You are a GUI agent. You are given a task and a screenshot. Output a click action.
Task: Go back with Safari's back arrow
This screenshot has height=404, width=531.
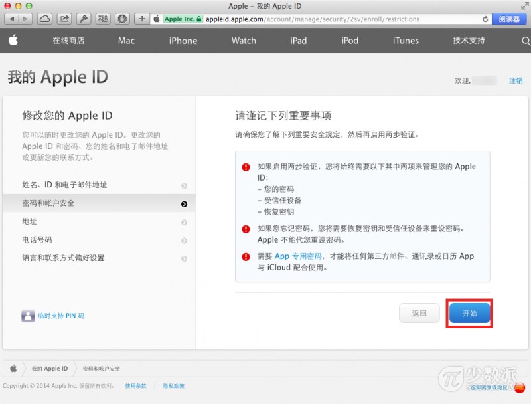[11, 19]
